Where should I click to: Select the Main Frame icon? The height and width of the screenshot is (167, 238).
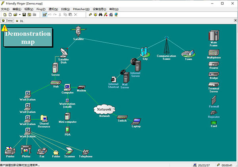214,35
